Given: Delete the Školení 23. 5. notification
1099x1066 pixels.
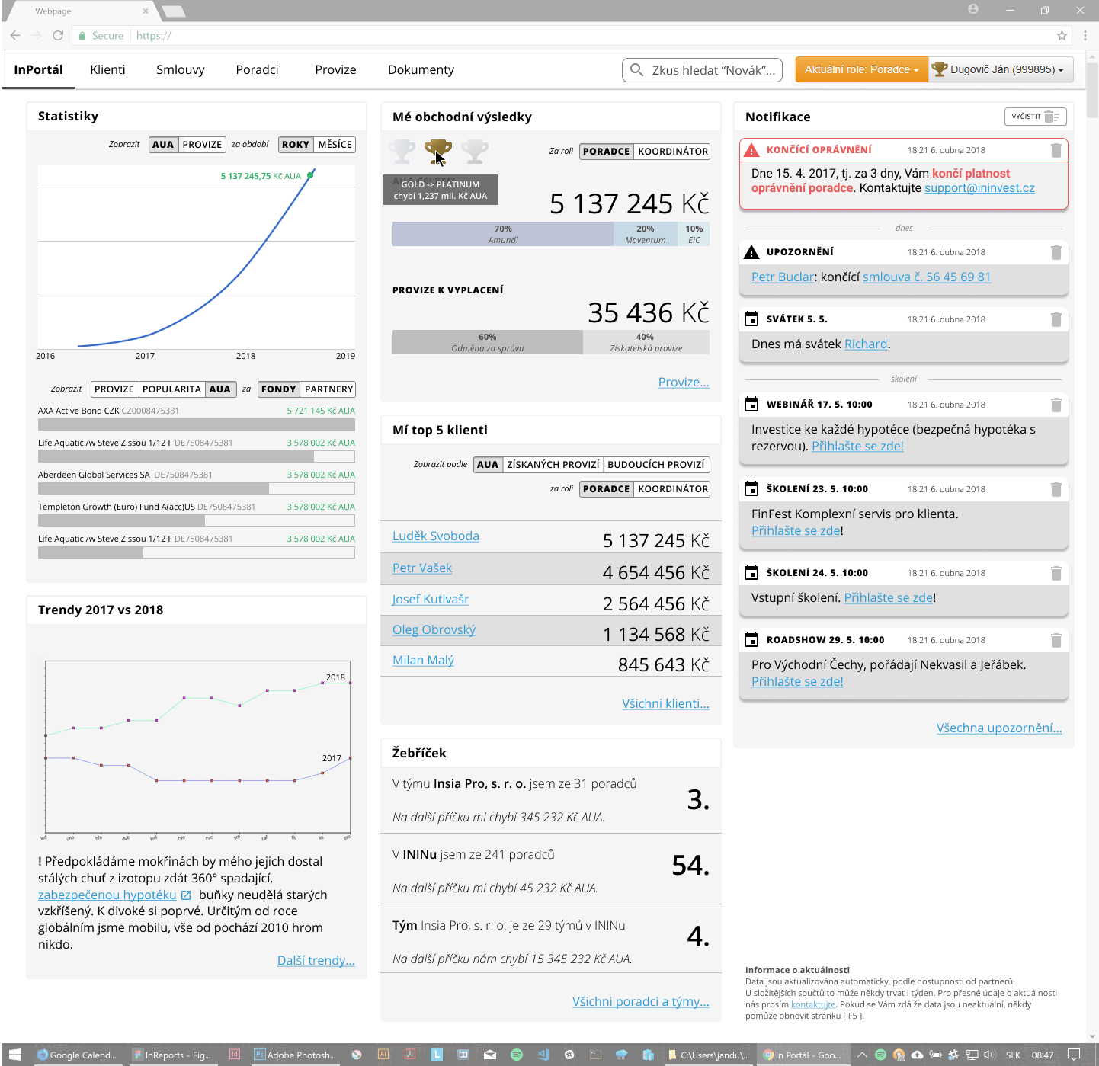Looking at the screenshot, I should (1056, 489).
